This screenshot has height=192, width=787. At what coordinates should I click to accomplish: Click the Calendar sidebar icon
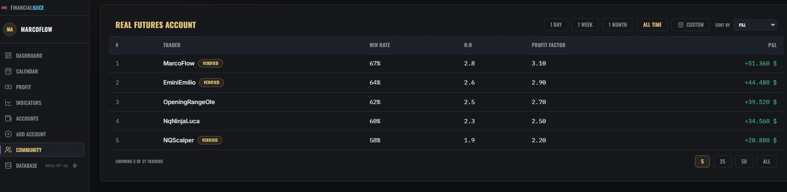pos(8,71)
